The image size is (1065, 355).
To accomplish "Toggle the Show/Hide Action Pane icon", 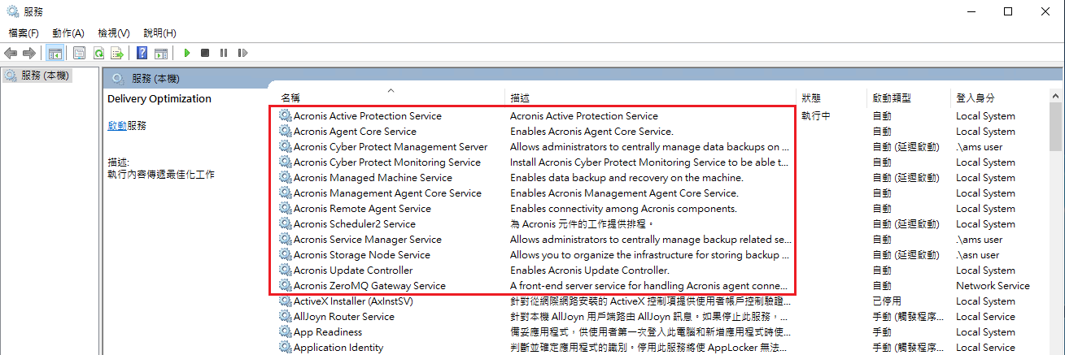I will click(x=161, y=53).
